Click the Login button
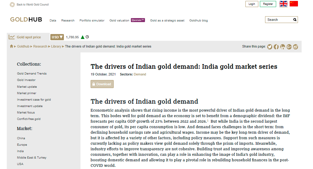Viewport: 313px width, 169px height. [x=252, y=4]
